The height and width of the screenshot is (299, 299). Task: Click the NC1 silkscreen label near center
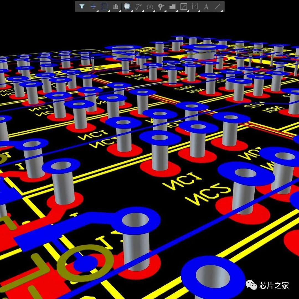(182, 181)
